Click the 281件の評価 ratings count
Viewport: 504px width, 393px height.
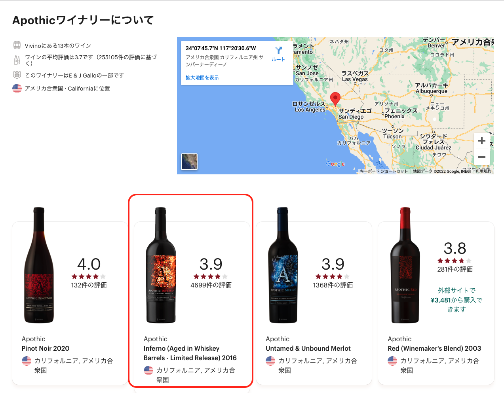coord(455,269)
